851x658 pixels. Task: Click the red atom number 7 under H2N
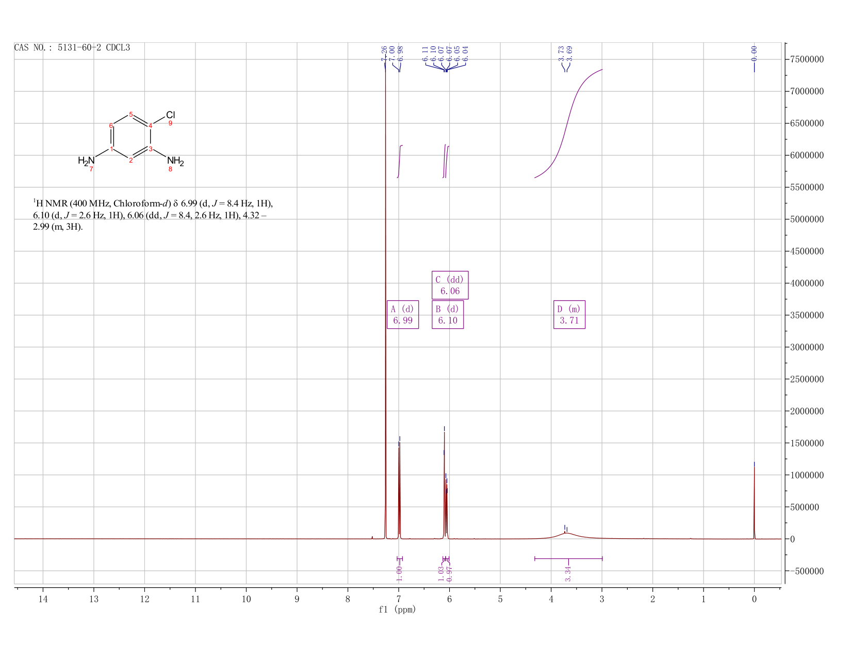click(x=91, y=169)
